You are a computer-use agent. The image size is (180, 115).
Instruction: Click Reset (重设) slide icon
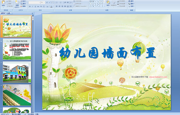(21, 4)
